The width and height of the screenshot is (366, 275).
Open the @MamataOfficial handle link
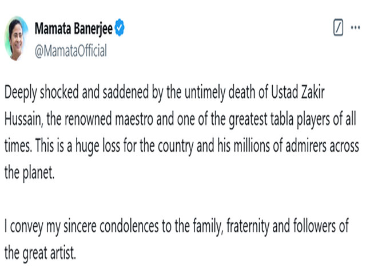tap(71, 51)
